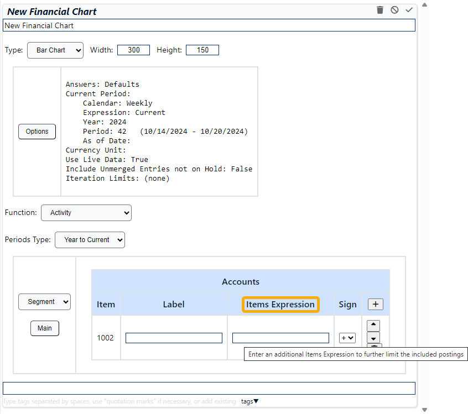Viewport: 468px width, 414px height.
Task: Click the 'Period: 42' date range line
Action: [165, 132]
